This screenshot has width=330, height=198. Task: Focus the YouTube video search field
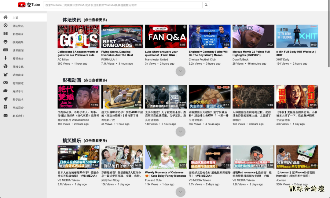point(123,5)
